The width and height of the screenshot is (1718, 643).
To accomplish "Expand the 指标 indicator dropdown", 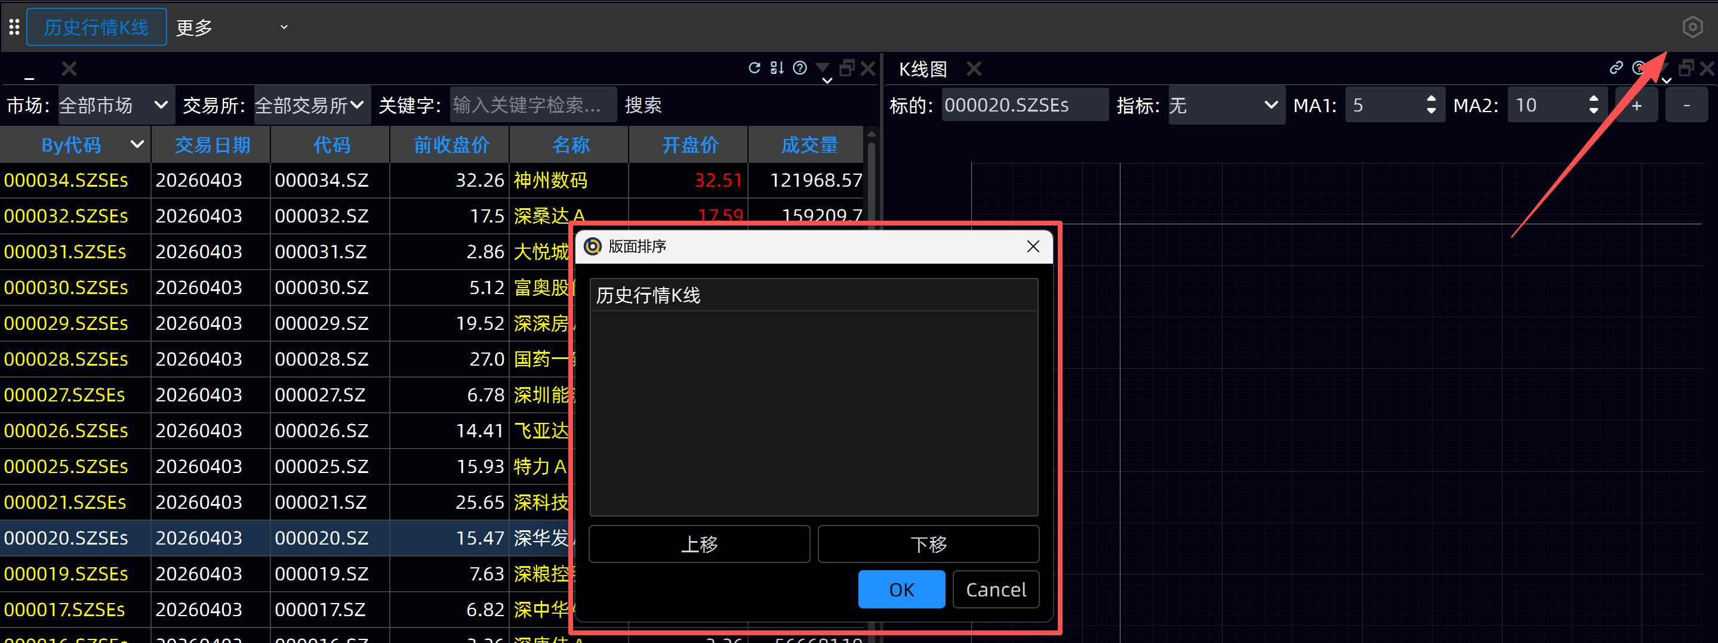I will [1224, 106].
